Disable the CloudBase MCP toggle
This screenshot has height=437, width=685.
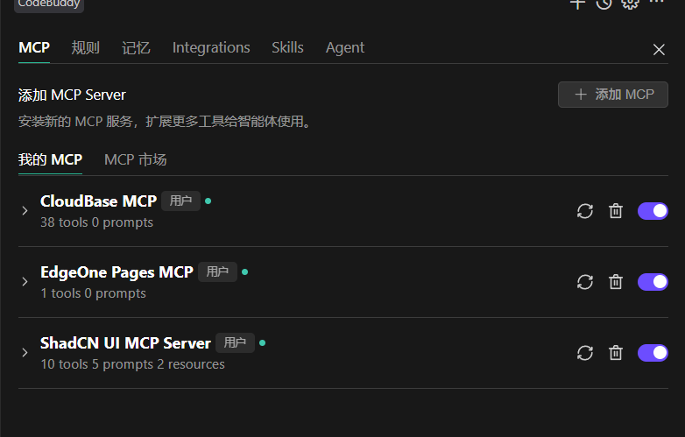coord(653,211)
